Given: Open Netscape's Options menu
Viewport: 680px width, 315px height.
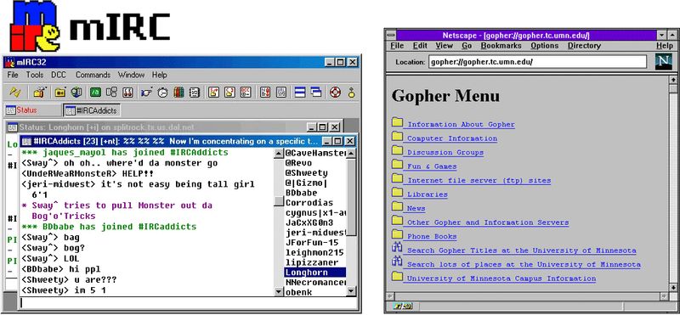Looking at the screenshot, I should [x=545, y=46].
